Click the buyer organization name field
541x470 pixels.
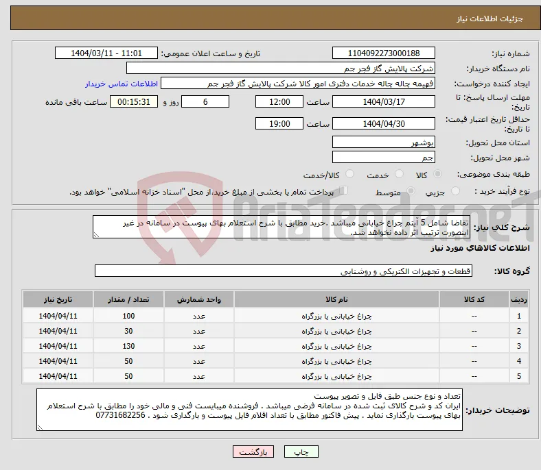[281, 69]
